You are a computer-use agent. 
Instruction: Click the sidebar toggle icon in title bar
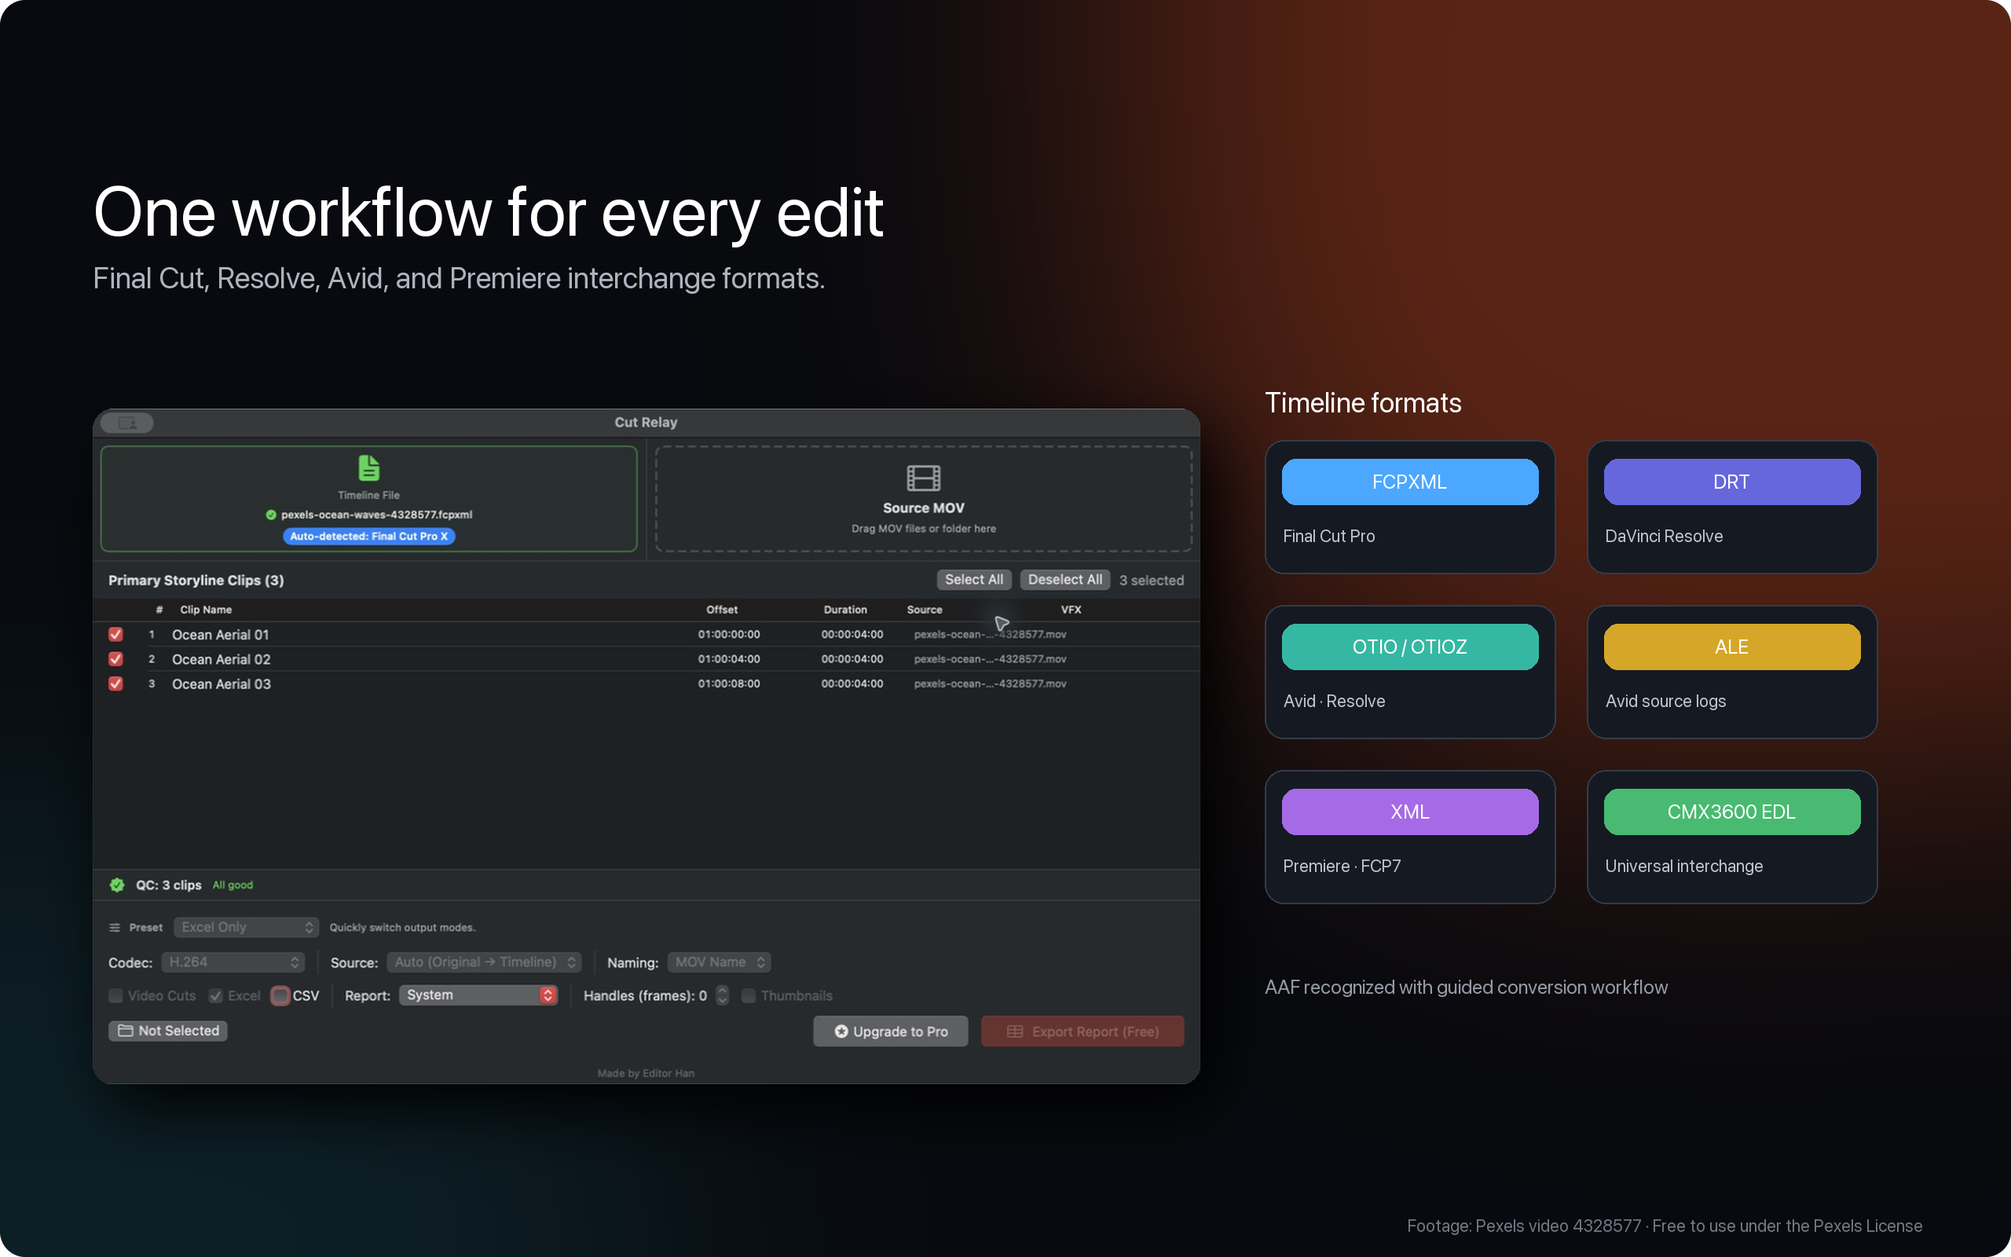point(127,423)
